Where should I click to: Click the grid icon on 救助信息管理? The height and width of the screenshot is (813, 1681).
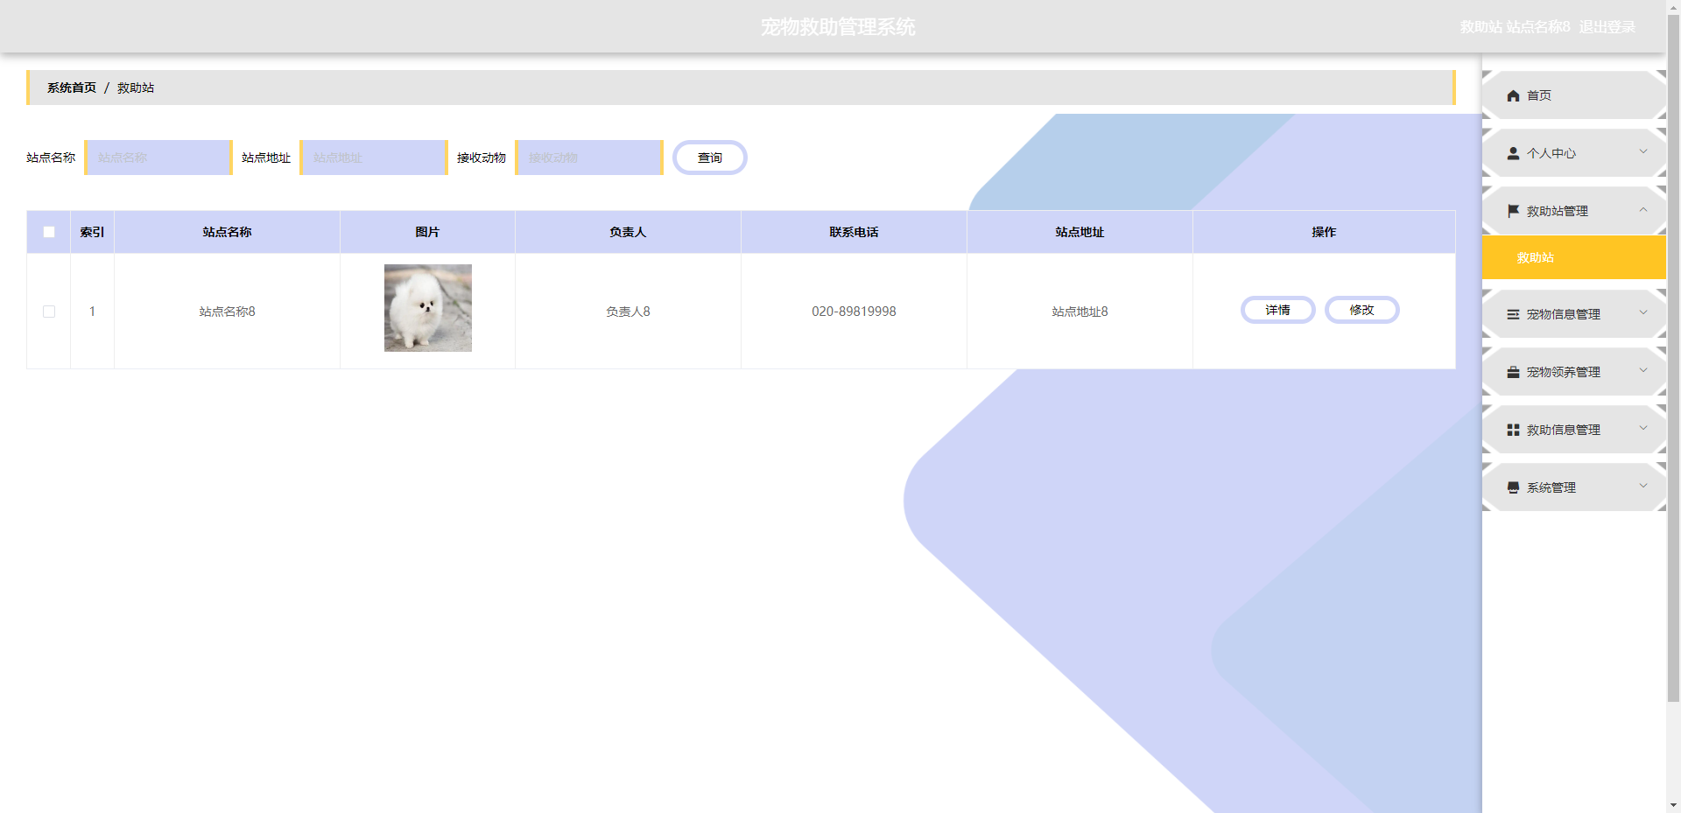[x=1514, y=429]
